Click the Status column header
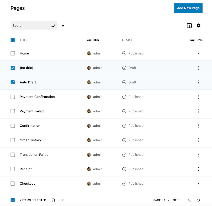 [x=128, y=40]
